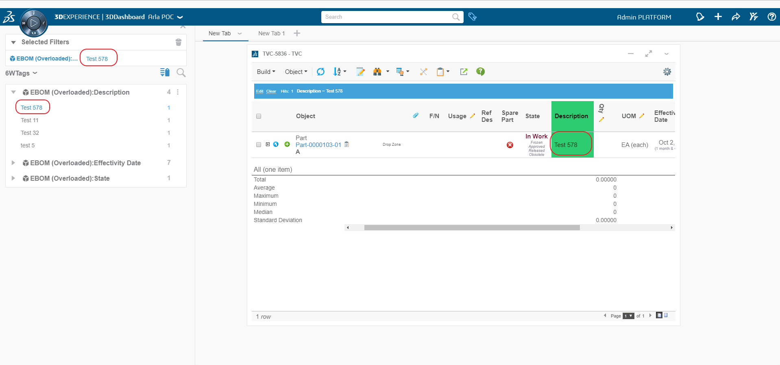Click the 6WTags magnifier search icon
Image resolution: width=780 pixels, height=365 pixels.
click(x=181, y=73)
